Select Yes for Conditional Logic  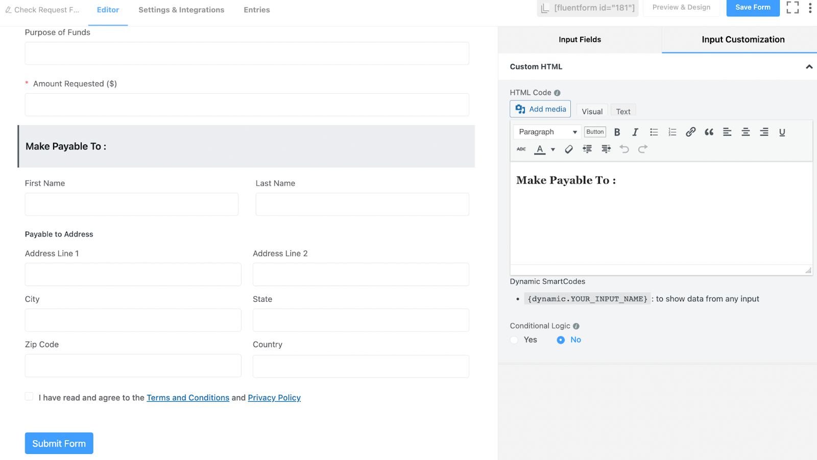(x=514, y=340)
